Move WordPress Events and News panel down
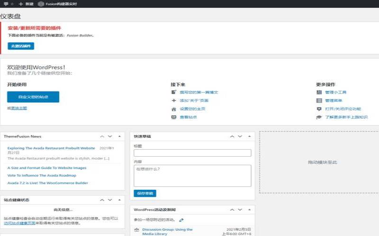Image resolution: width=379 pixels, height=236 pixels. 240,210
